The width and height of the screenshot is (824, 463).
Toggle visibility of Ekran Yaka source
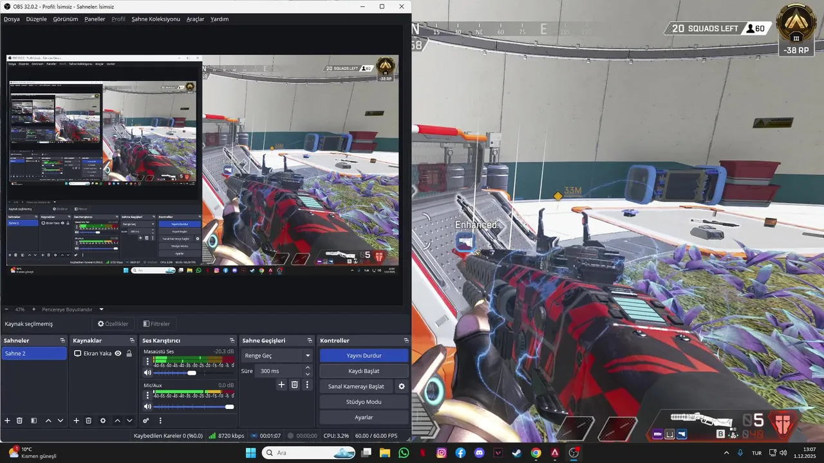click(118, 353)
